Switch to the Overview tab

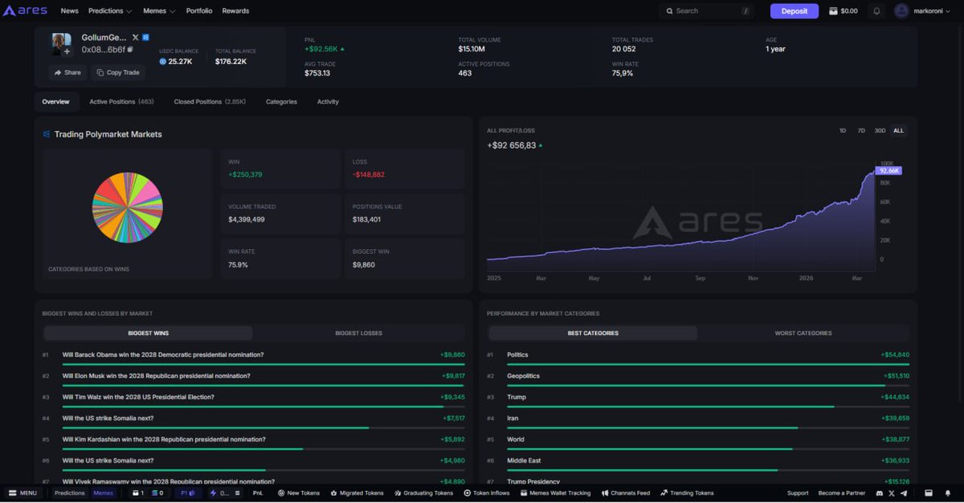(56, 102)
